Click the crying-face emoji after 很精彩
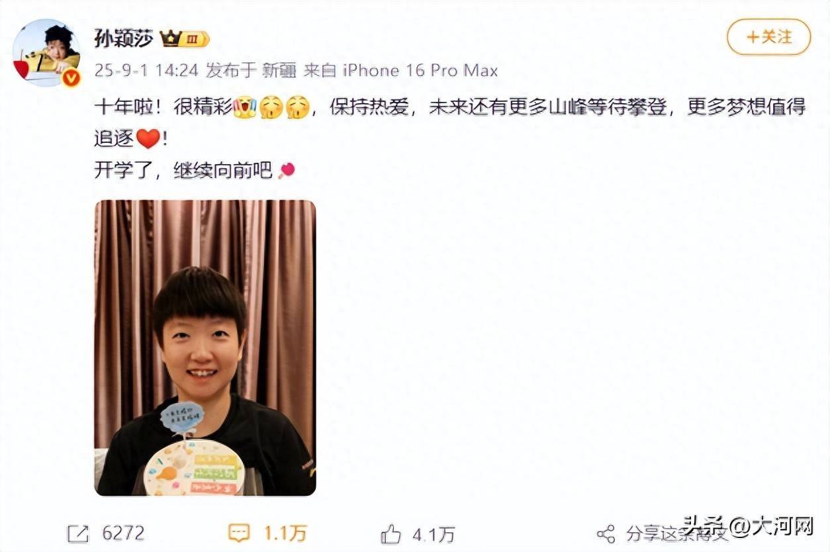The image size is (830, 552). coord(244,107)
